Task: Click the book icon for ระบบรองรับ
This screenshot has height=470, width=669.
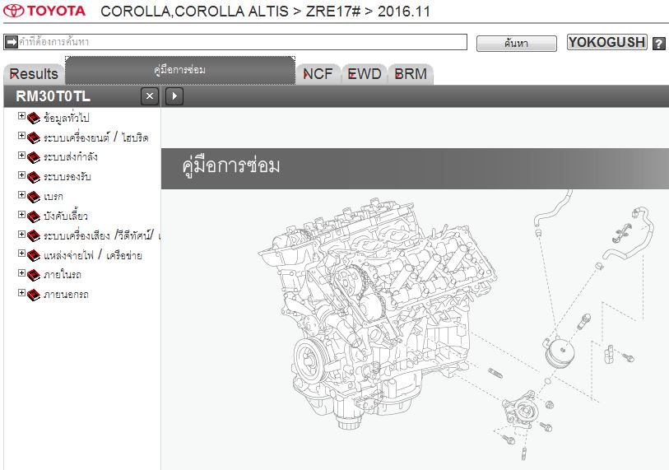Action: [x=34, y=177]
